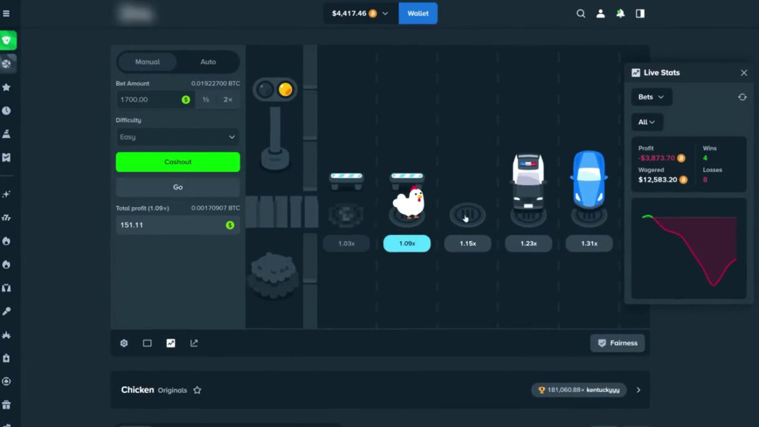Open Recent clock icon in the sidebar

6,110
